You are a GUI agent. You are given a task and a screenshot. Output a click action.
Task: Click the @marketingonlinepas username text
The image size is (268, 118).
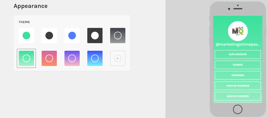click(238, 44)
